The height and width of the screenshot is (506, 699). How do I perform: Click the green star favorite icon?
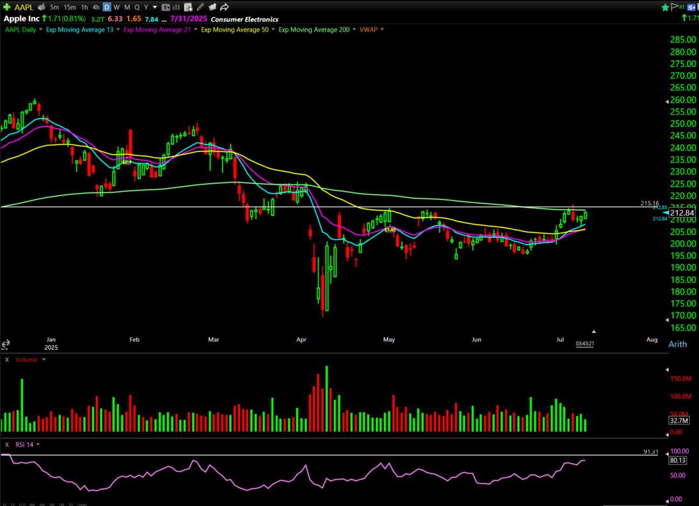tap(666, 7)
